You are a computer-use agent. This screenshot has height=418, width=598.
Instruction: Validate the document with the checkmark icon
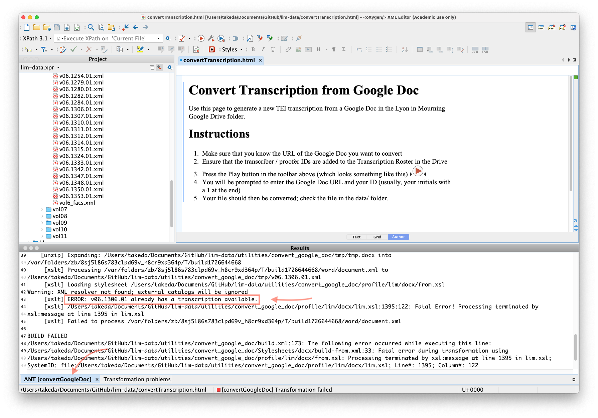click(182, 38)
